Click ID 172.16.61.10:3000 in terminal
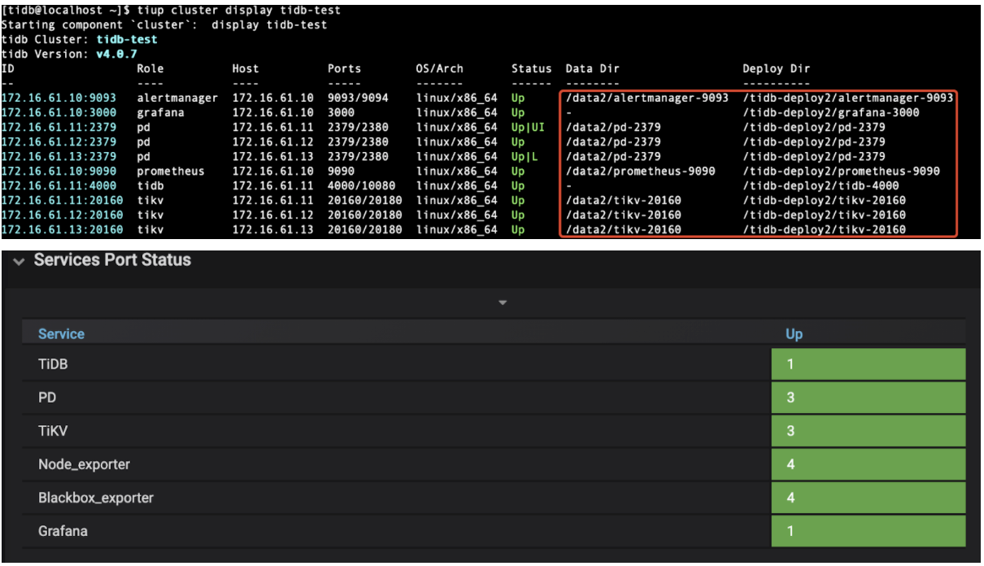This screenshot has width=984, height=566. (x=59, y=112)
